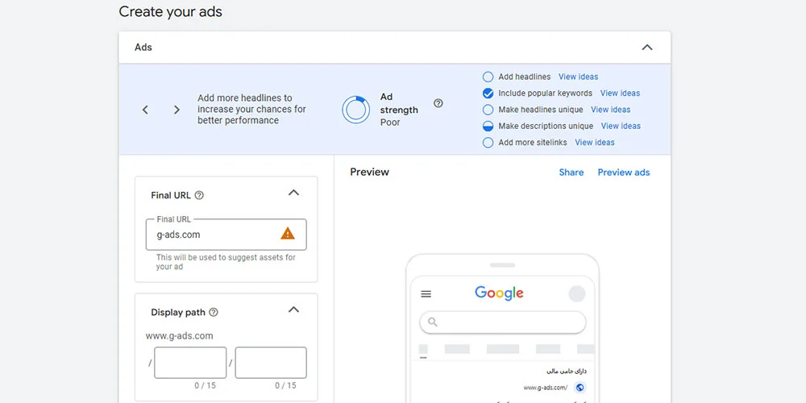Open the Preview ads link
Image resolution: width=806 pixels, height=403 pixels.
click(624, 172)
